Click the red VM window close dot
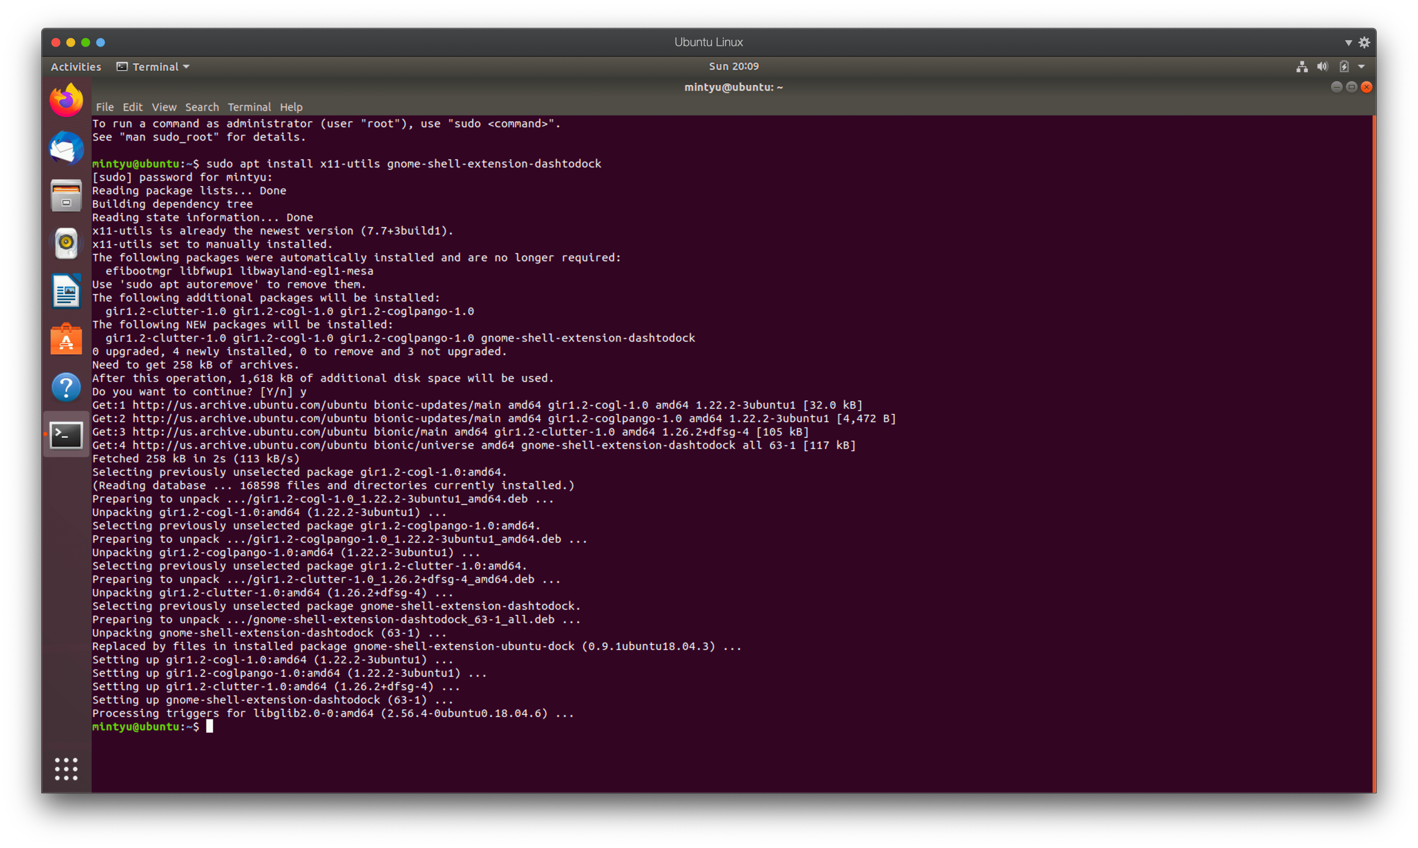 pos(55,42)
